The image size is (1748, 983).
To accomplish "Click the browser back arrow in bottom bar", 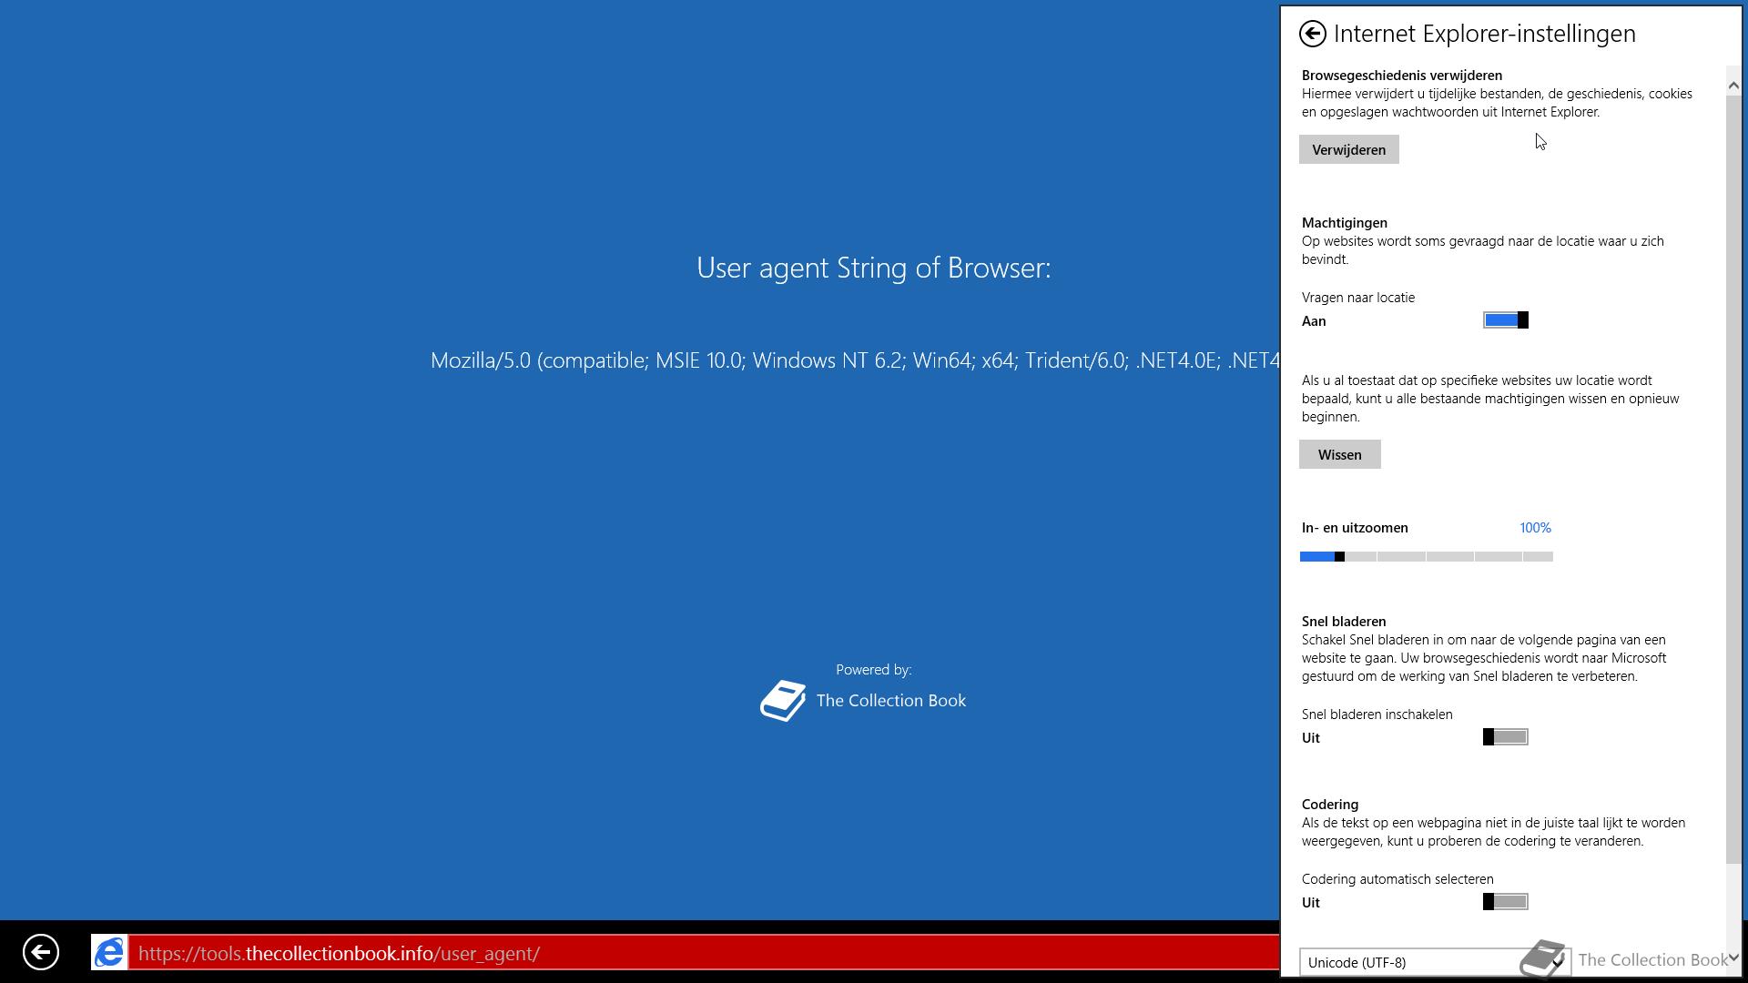I will [40, 952].
